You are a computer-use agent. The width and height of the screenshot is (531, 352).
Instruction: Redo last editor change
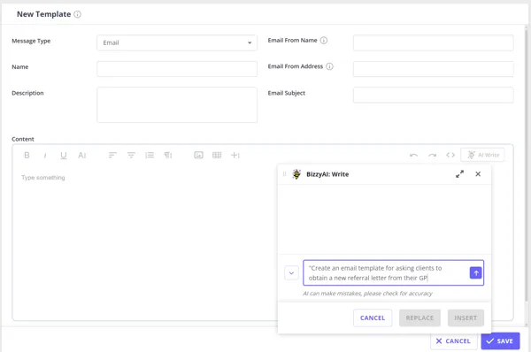432,155
